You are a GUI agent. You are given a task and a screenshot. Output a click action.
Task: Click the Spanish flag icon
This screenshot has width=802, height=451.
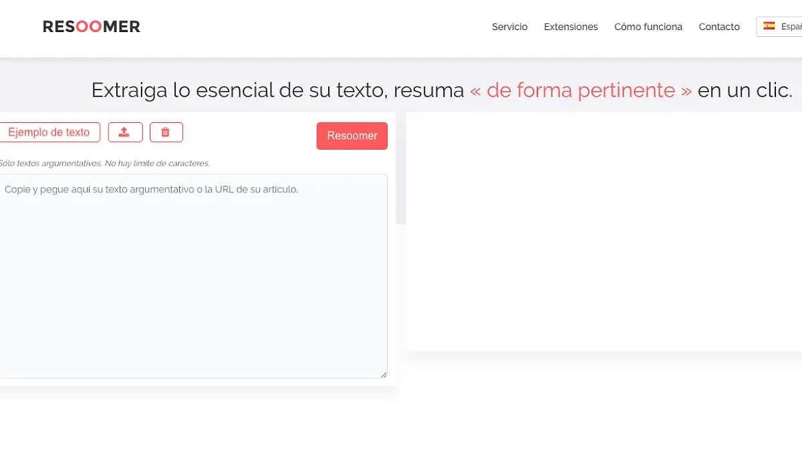(x=769, y=26)
